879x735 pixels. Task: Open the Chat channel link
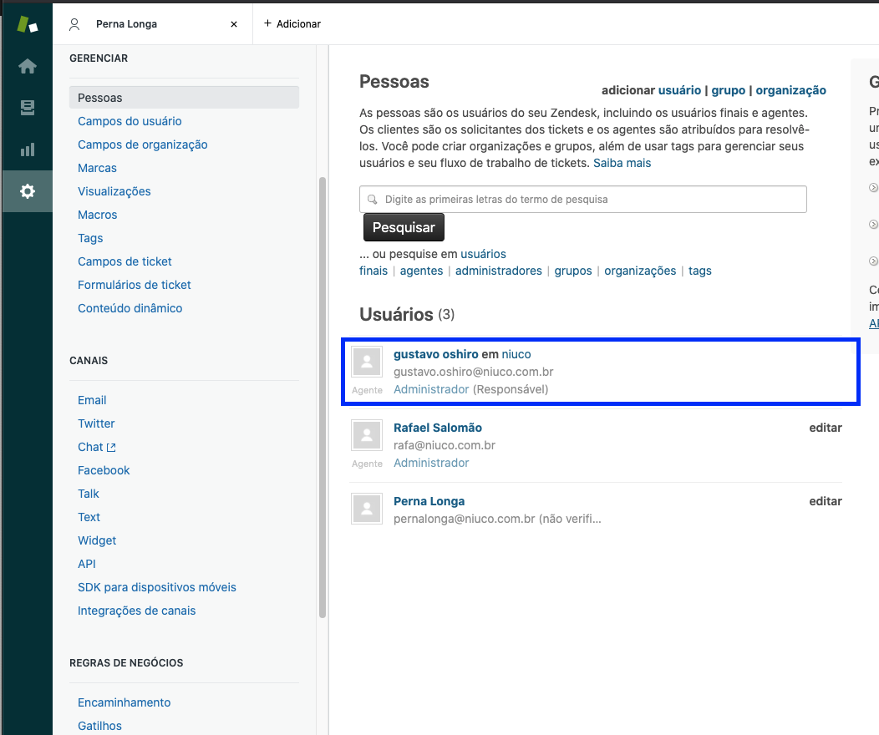point(90,447)
